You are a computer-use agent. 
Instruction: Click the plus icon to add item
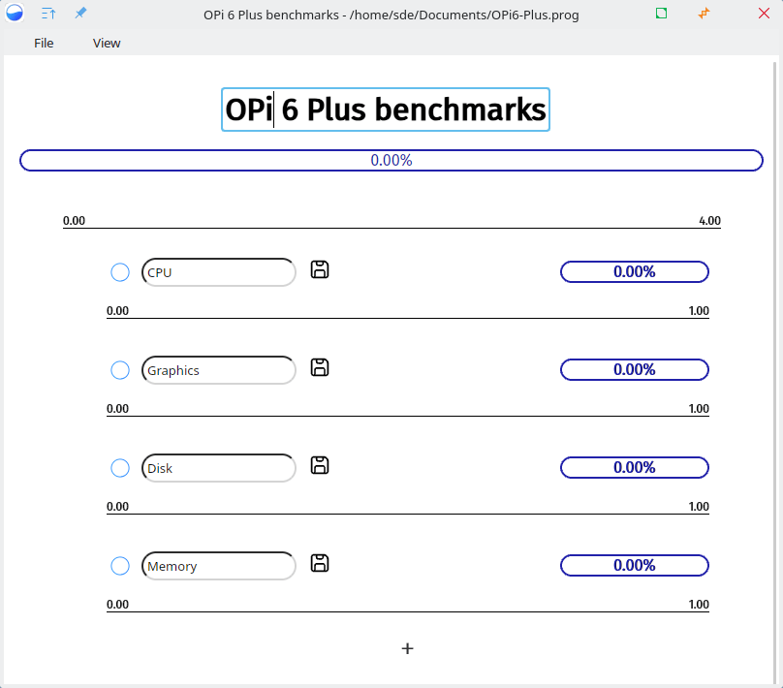(x=408, y=648)
